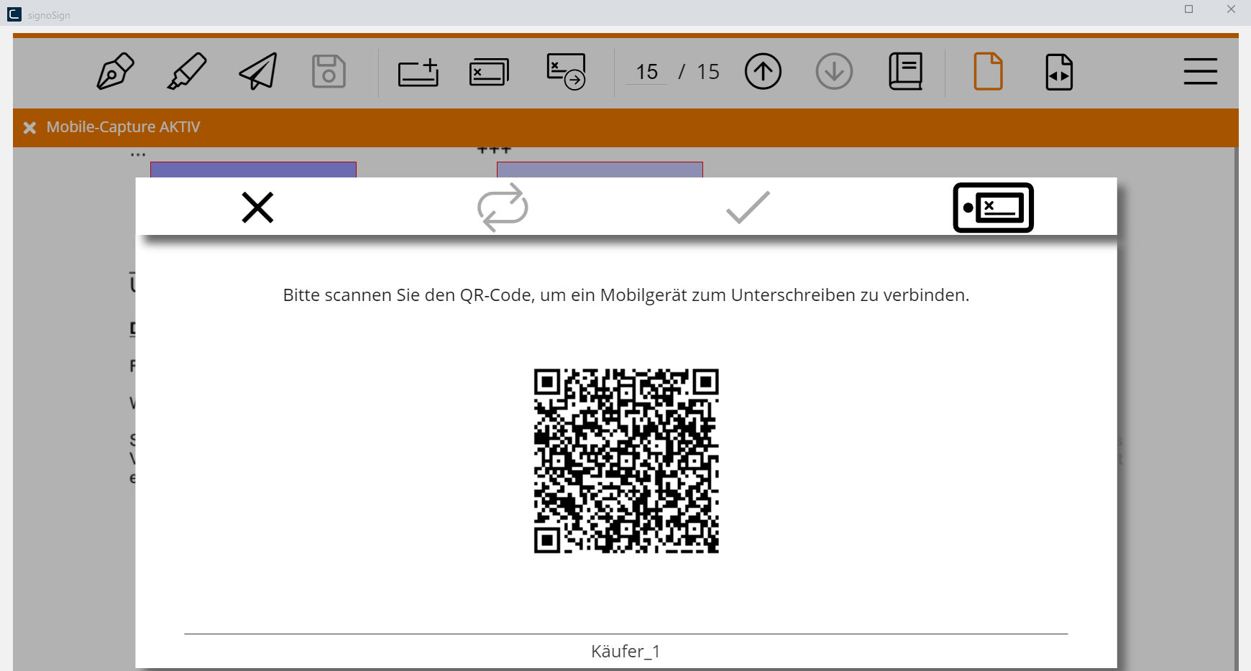The image size is (1251, 671).
Task: Select the highlighter marker tool
Action: [x=187, y=71]
